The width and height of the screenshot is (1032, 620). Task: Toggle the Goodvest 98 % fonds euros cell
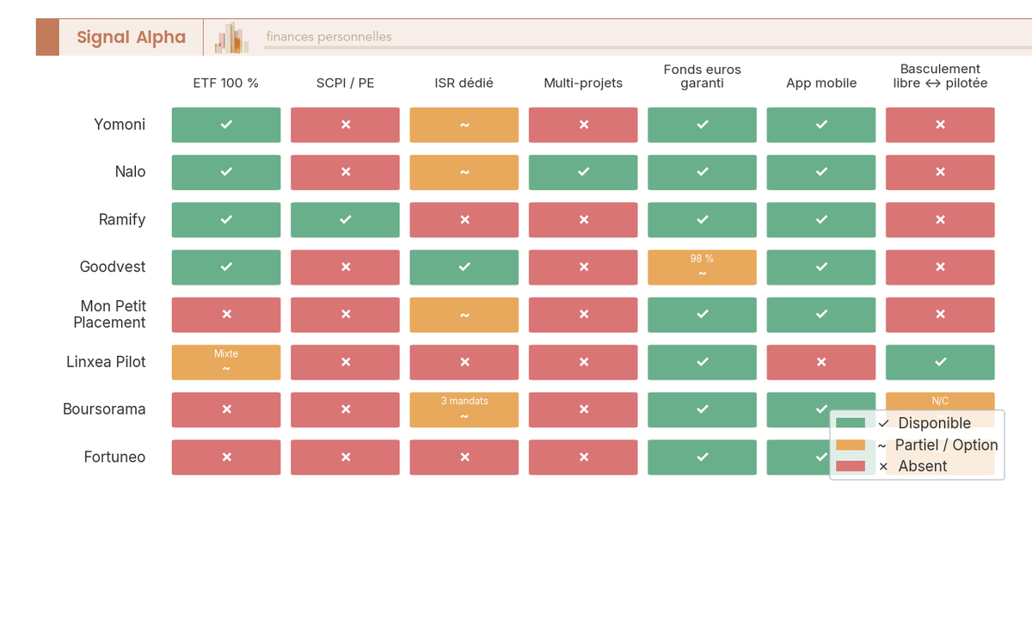coord(702,267)
